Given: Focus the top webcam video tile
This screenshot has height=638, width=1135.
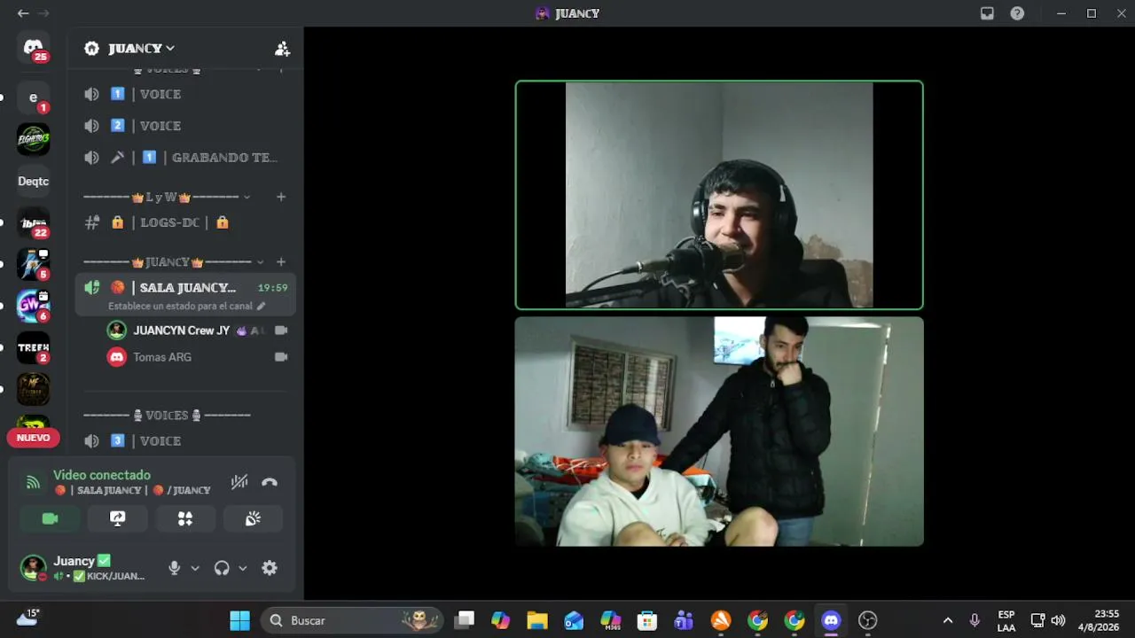Looking at the screenshot, I should click(x=719, y=195).
